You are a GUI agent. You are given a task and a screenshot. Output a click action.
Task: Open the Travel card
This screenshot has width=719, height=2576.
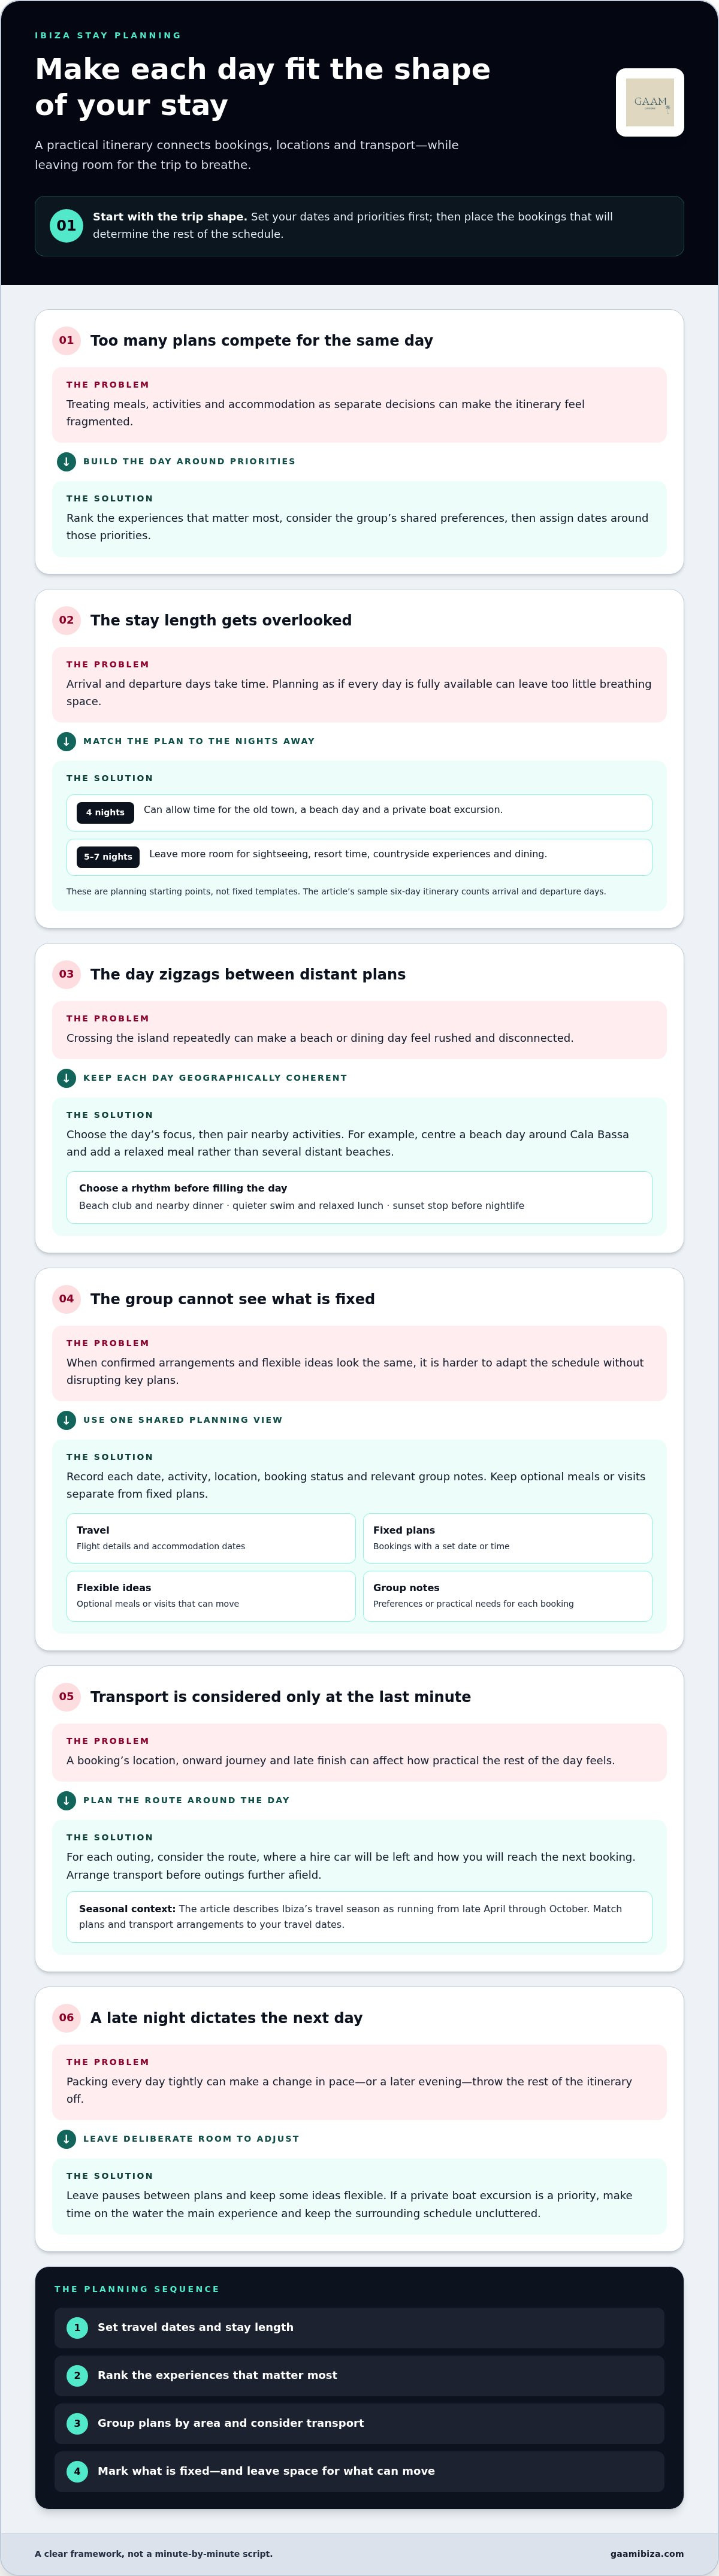[211, 1538]
